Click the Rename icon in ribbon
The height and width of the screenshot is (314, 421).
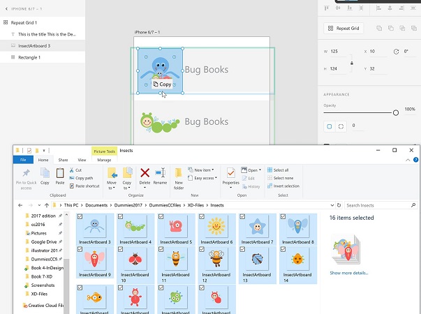coord(160,177)
